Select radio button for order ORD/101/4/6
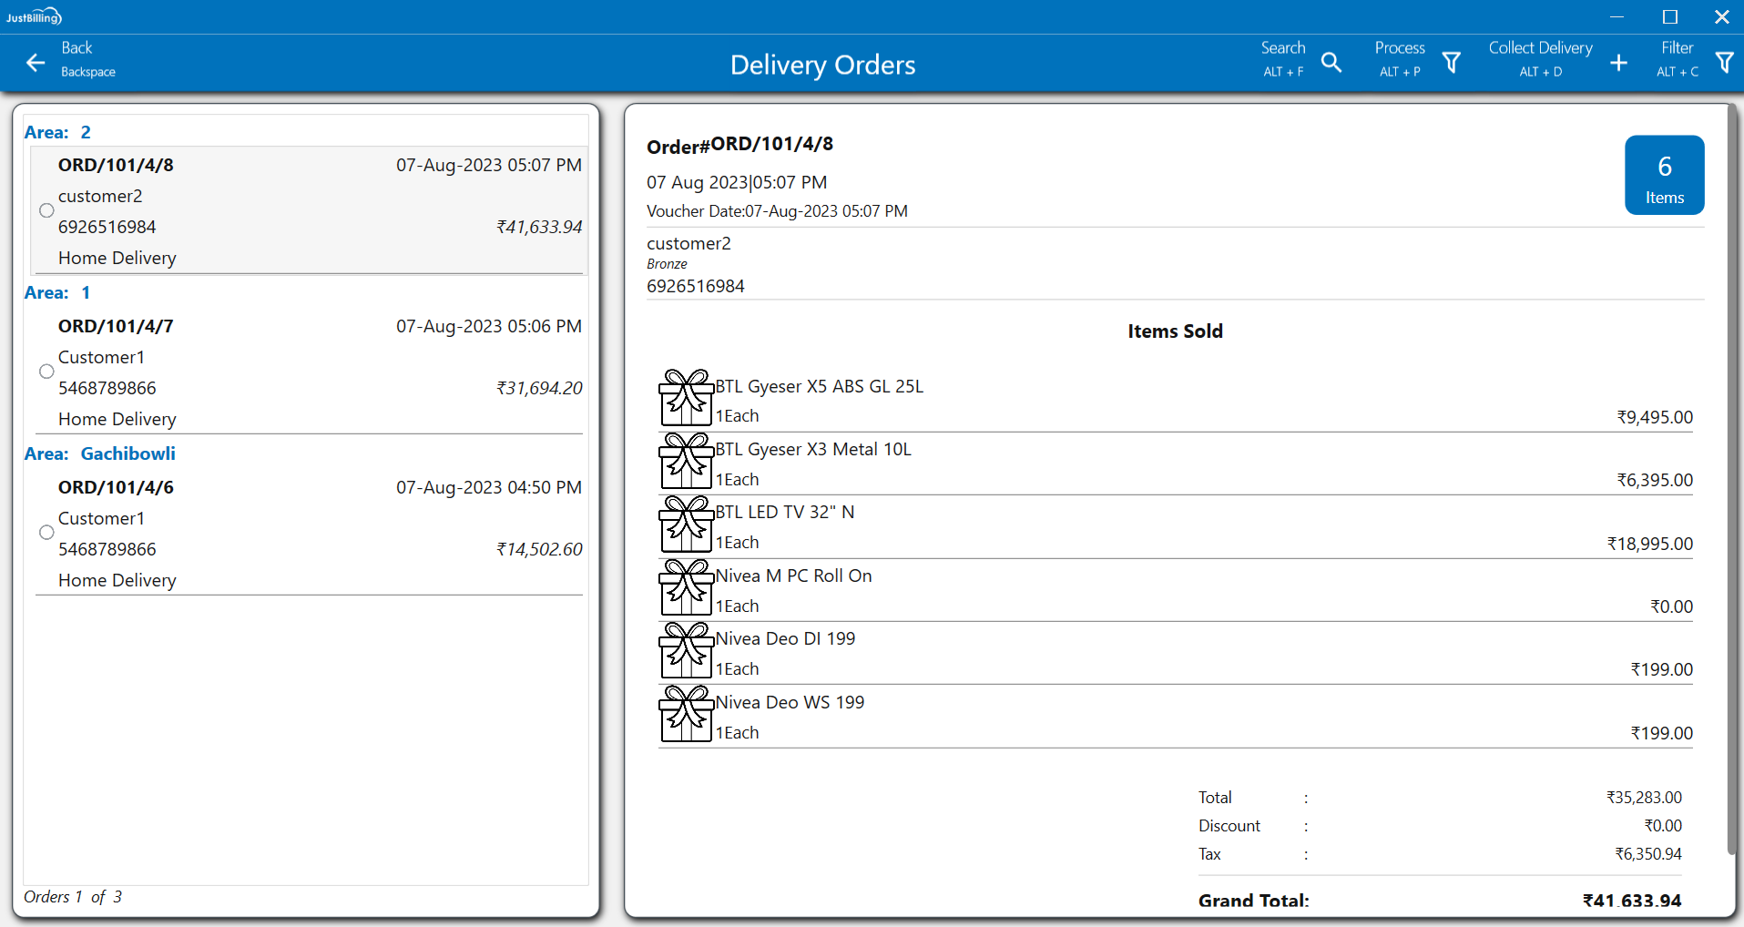 coord(46,533)
